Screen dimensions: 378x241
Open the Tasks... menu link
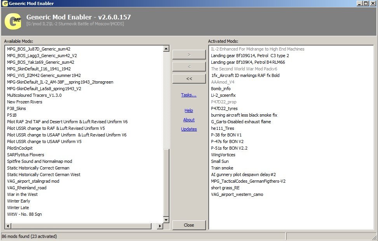point(189,95)
